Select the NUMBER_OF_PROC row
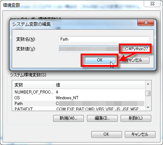 coord(78,92)
